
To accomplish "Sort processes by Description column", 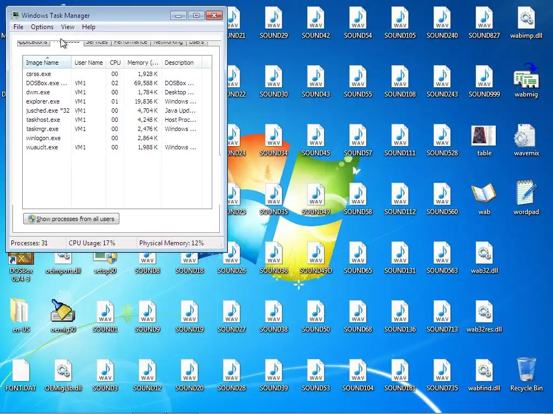I will pyautogui.click(x=181, y=63).
